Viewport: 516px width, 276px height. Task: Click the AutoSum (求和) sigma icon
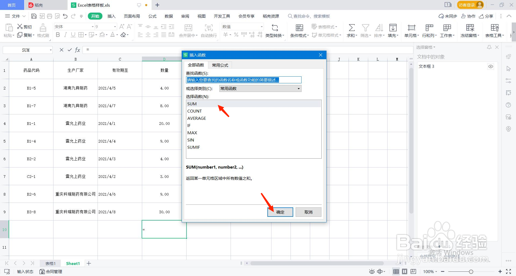(x=352, y=28)
